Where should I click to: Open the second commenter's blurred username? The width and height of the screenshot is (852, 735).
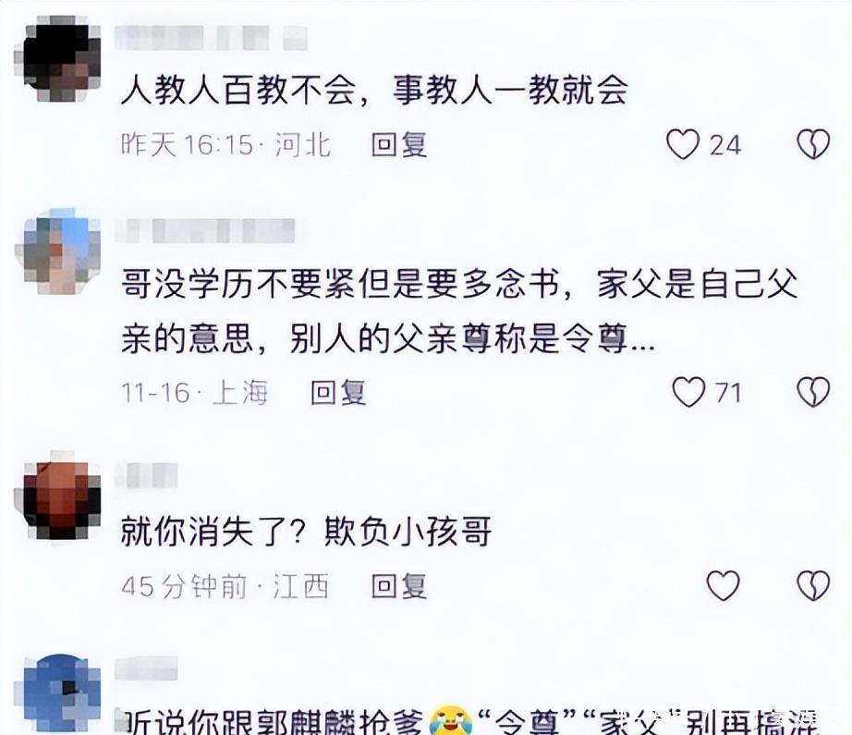pos(205,230)
